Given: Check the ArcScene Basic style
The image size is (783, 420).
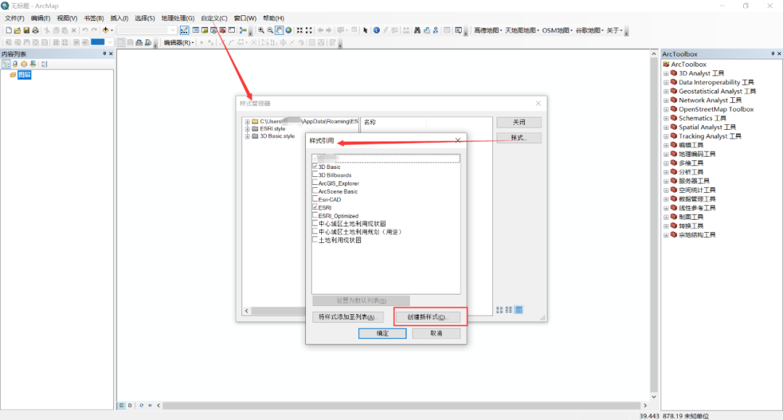Looking at the screenshot, I should click(x=315, y=191).
